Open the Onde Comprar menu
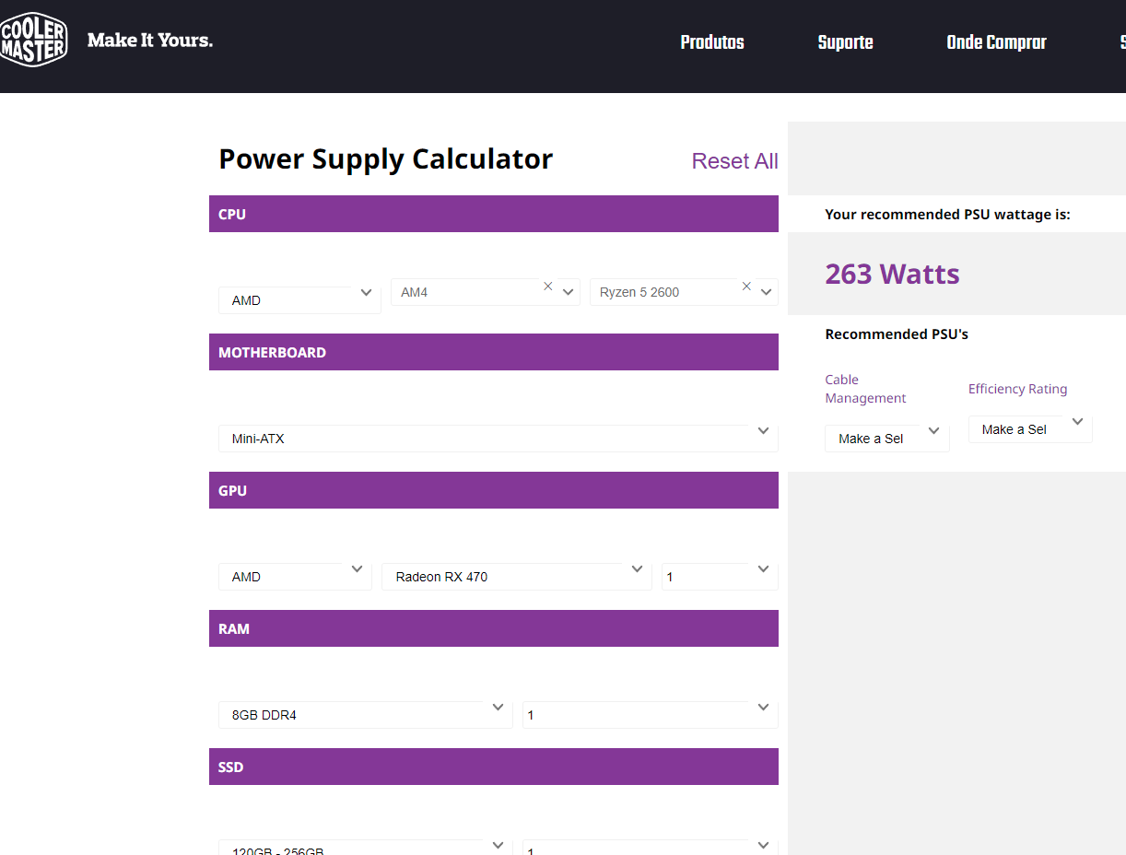 996,42
